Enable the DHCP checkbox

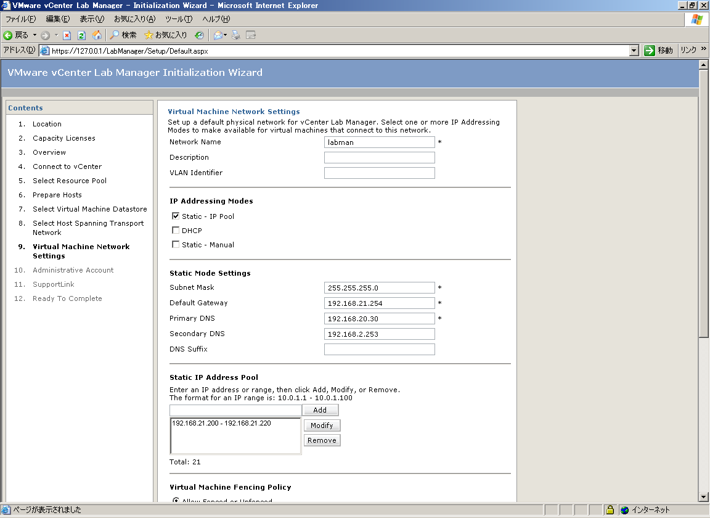point(176,230)
